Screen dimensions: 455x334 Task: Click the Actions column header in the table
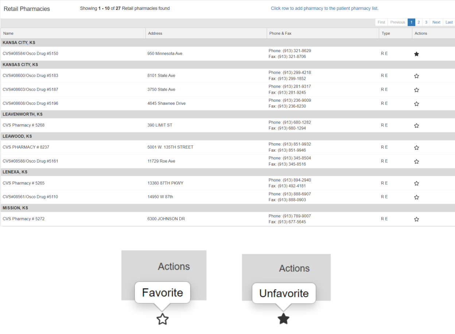pos(433,33)
